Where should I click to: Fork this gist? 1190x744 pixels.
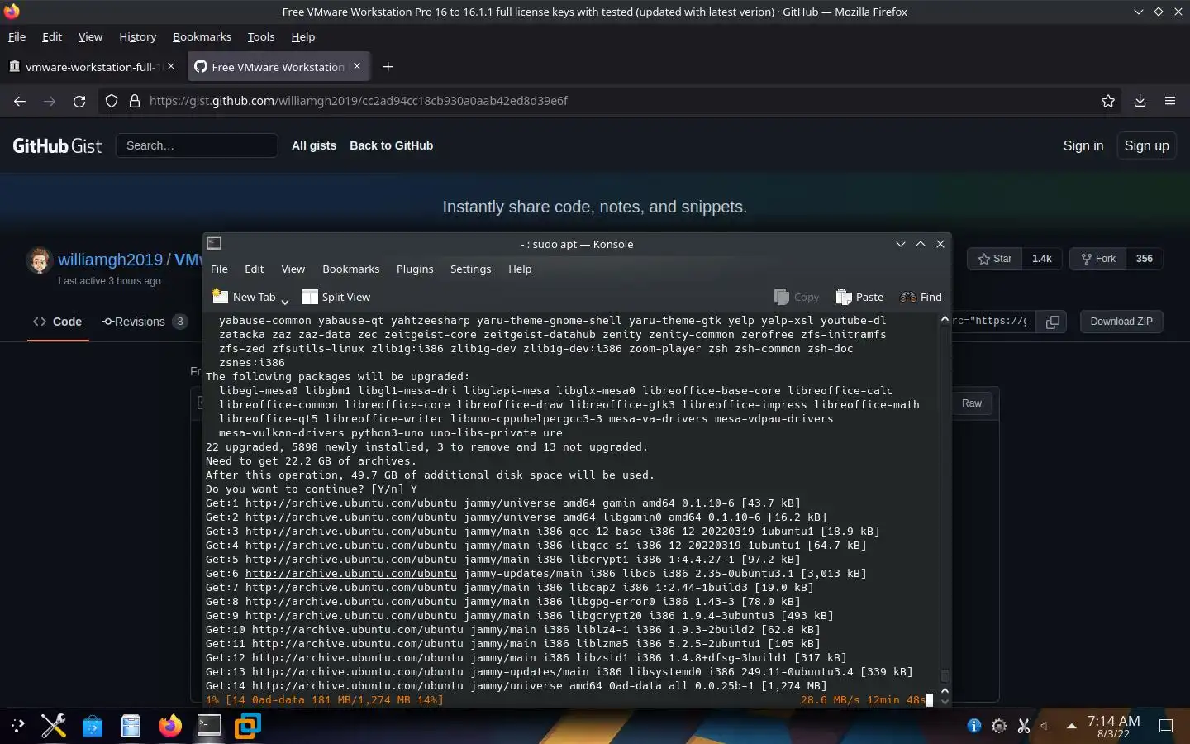click(1098, 259)
